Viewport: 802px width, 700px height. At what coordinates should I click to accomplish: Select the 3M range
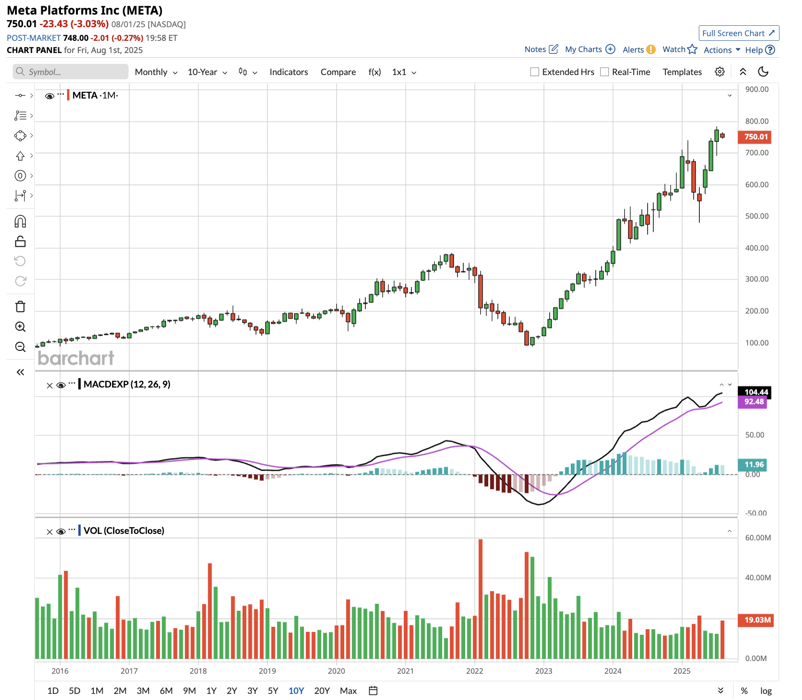[143, 691]
